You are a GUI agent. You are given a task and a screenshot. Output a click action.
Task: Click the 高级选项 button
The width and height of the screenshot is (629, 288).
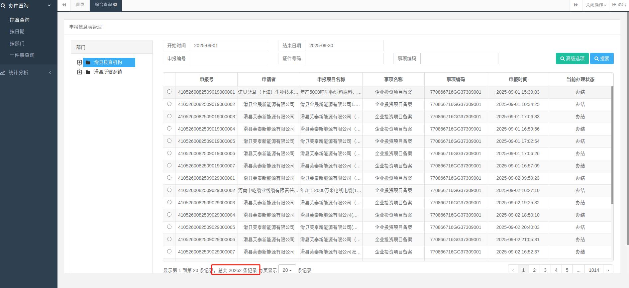pyautogui.click(x=572, y=58)
